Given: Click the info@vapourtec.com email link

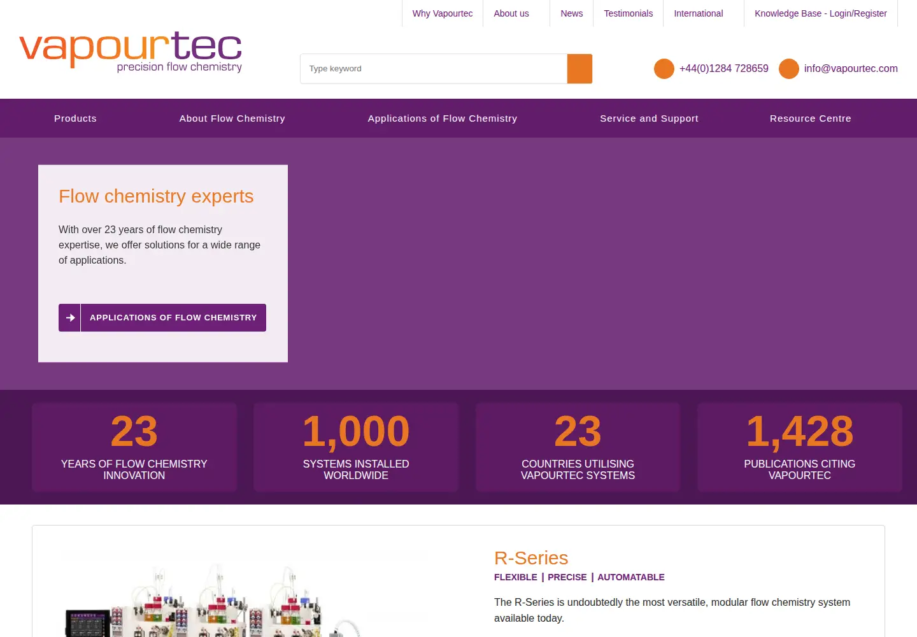Looking at the screenshot, I should click(x=851, y=69).
